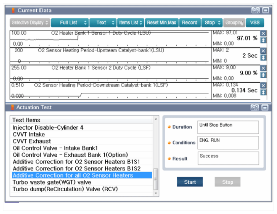Click Retry icon in Actuation Test header
The width and height of the screenshot is (277, 214).
click(255, 107)
